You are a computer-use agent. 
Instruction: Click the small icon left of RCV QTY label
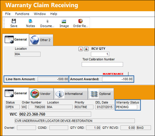click(86, 49)
